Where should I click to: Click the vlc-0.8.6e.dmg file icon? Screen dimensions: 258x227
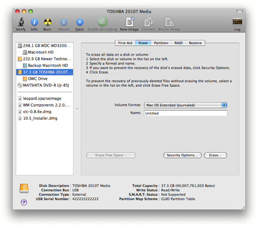[x=20, y=111]
